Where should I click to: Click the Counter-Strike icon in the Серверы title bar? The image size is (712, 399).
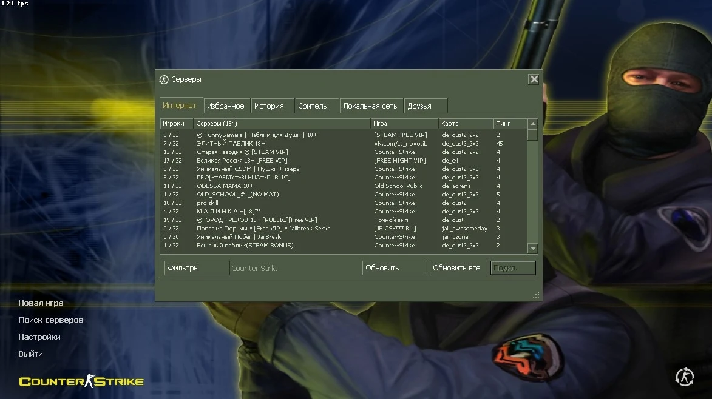click(x=164, y=79)
